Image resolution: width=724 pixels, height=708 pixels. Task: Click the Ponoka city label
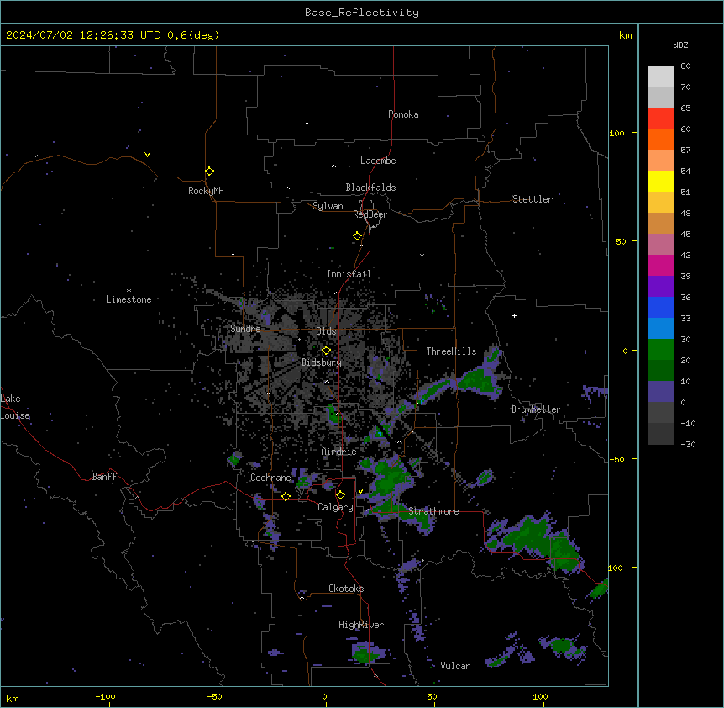(x=403, y=114)
